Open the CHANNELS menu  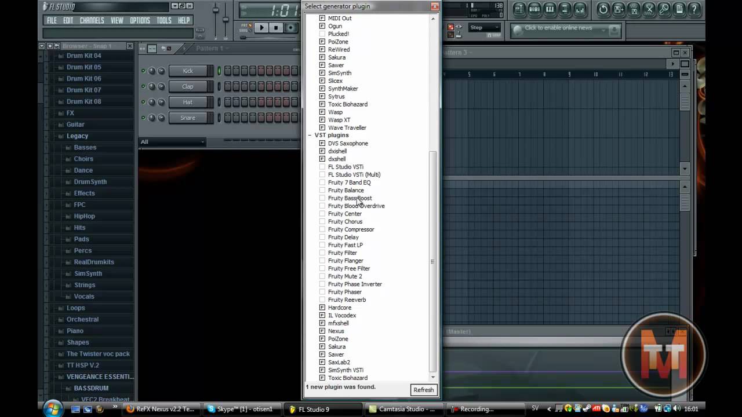(92, 20)
